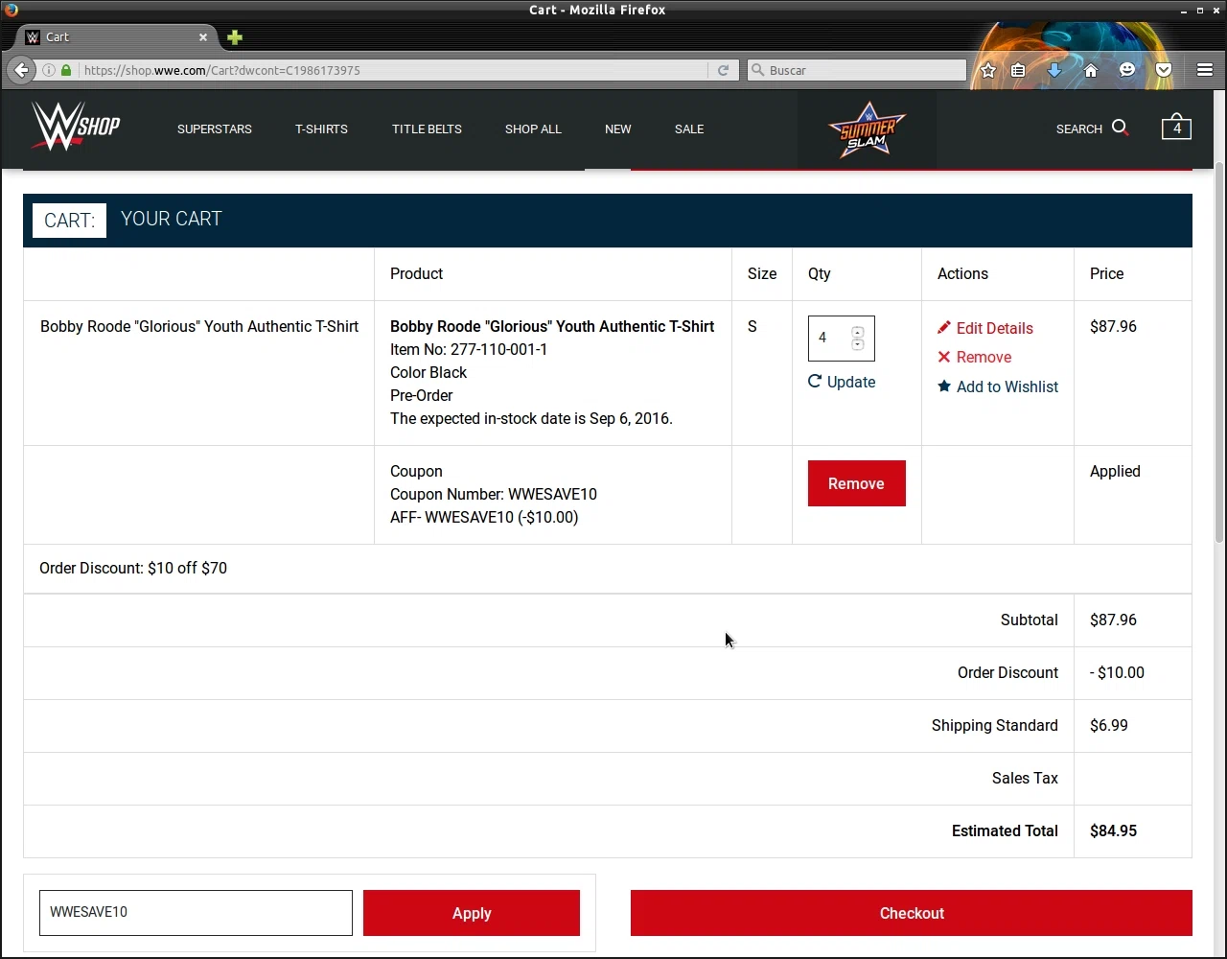Click the search magnifier icon in site header
This screenshot has width=1227, height=959.
[1120, 129]
